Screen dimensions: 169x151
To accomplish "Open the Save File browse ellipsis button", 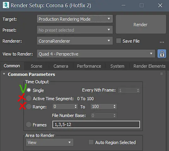I will pos(162,41).
